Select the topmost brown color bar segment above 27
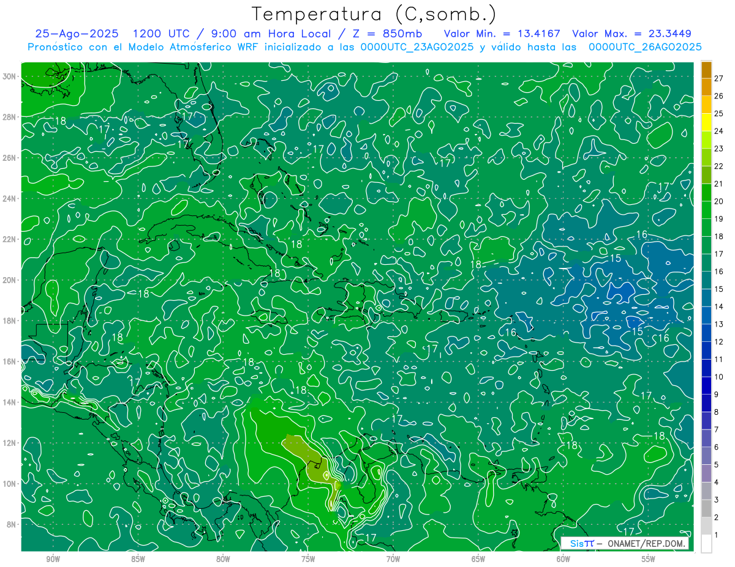The height and width of the screenshot is (567, 735). tap(706, 70)
